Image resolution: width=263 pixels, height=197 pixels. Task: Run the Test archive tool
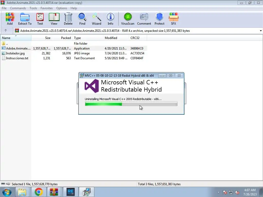pyautogui.click(x=40, y=19)
